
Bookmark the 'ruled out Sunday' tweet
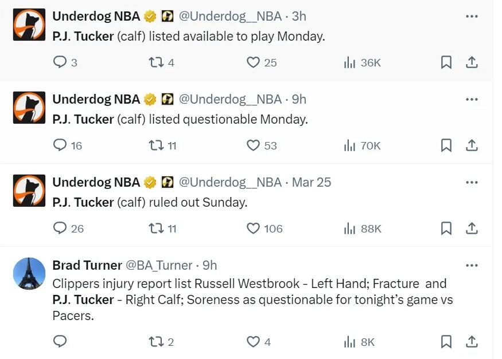(x=446, y=228)
